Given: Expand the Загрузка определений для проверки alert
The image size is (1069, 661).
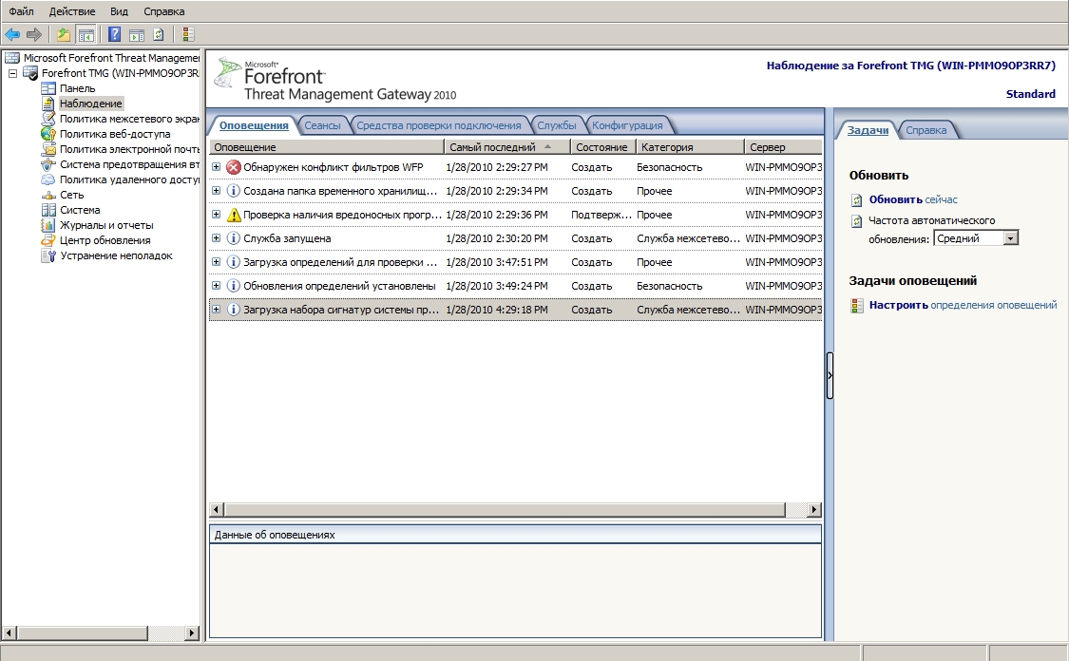Looking at the screenshot, I should tap(216, 262).
